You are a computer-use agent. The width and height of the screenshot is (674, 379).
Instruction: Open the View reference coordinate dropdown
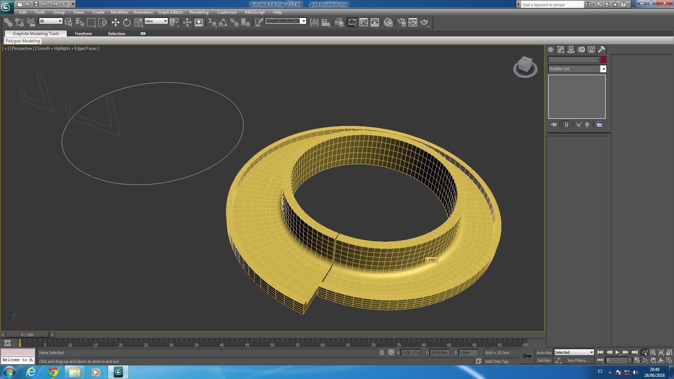[x=156, y=21]
